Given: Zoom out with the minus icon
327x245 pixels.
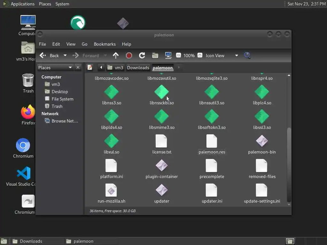Looking at the screenshot, I should [178, 56].
